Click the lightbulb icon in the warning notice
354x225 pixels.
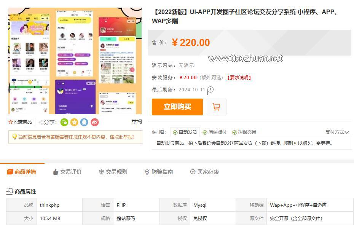click(x=14, y=137)
